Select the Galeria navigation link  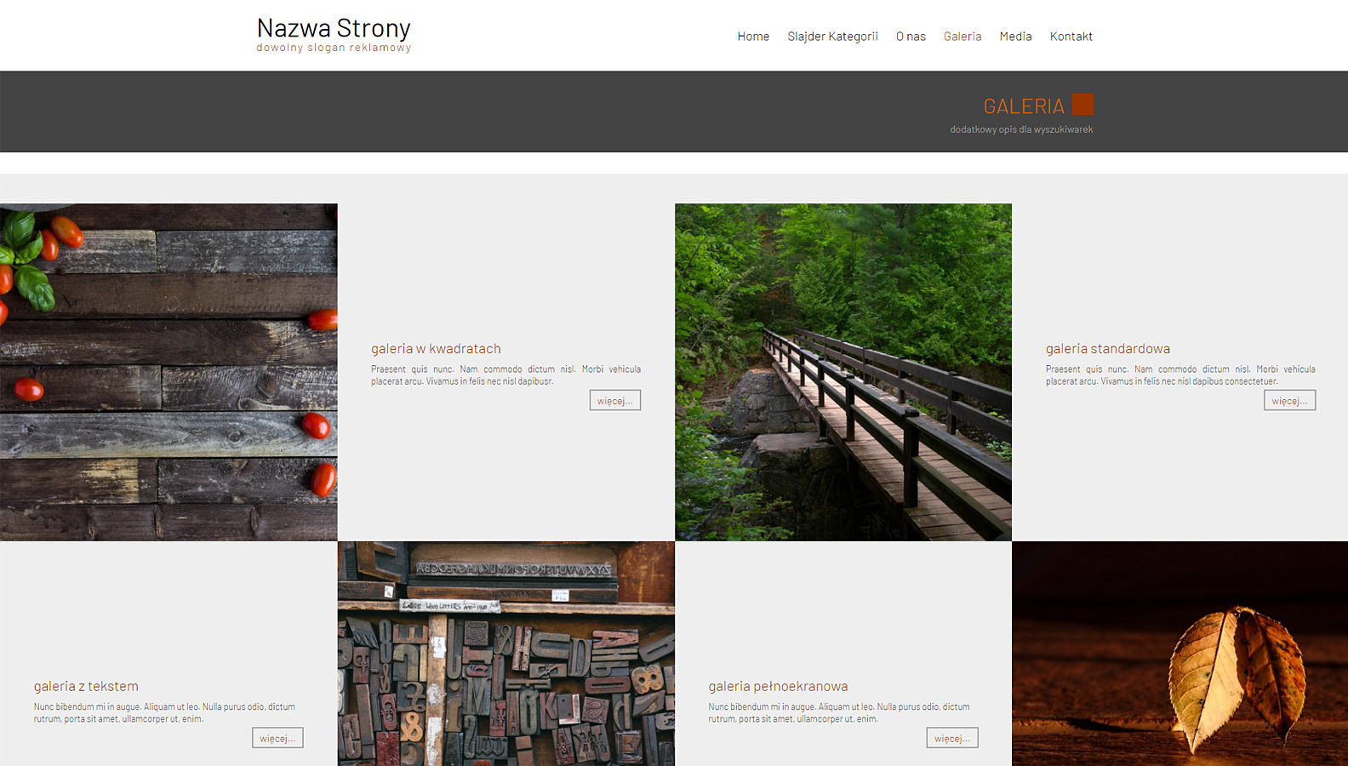pyautogui.click(x=962, y=37)
